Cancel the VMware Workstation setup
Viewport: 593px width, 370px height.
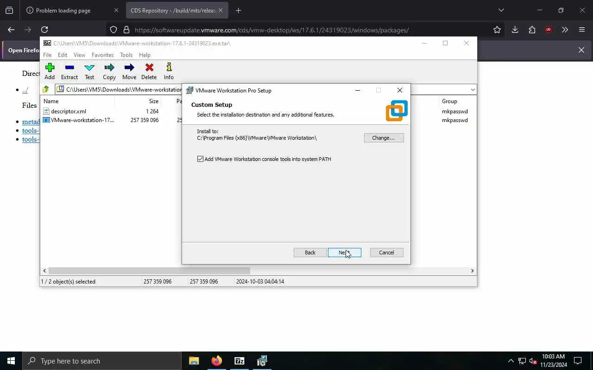coord(386,253)
